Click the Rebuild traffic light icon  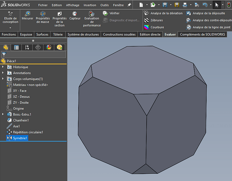[229, 5]
